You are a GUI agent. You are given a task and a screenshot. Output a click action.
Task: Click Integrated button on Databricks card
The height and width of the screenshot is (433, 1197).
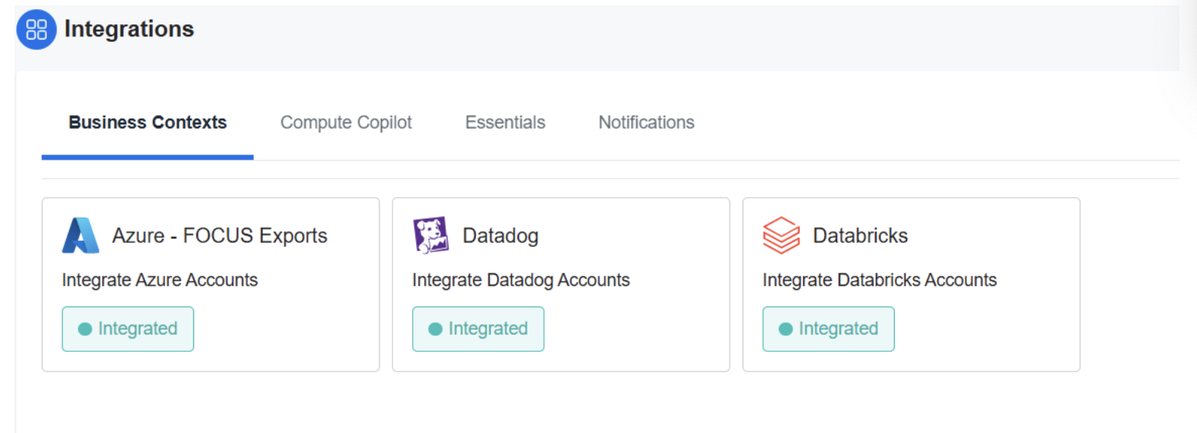click(x=829, y=329)
